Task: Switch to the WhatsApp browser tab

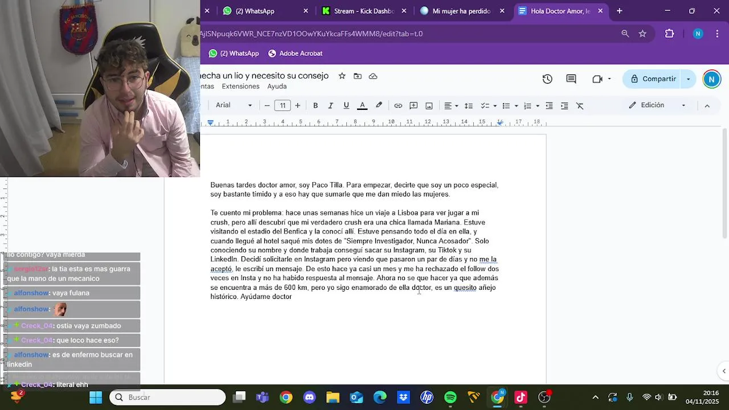Action: [264, 11]
